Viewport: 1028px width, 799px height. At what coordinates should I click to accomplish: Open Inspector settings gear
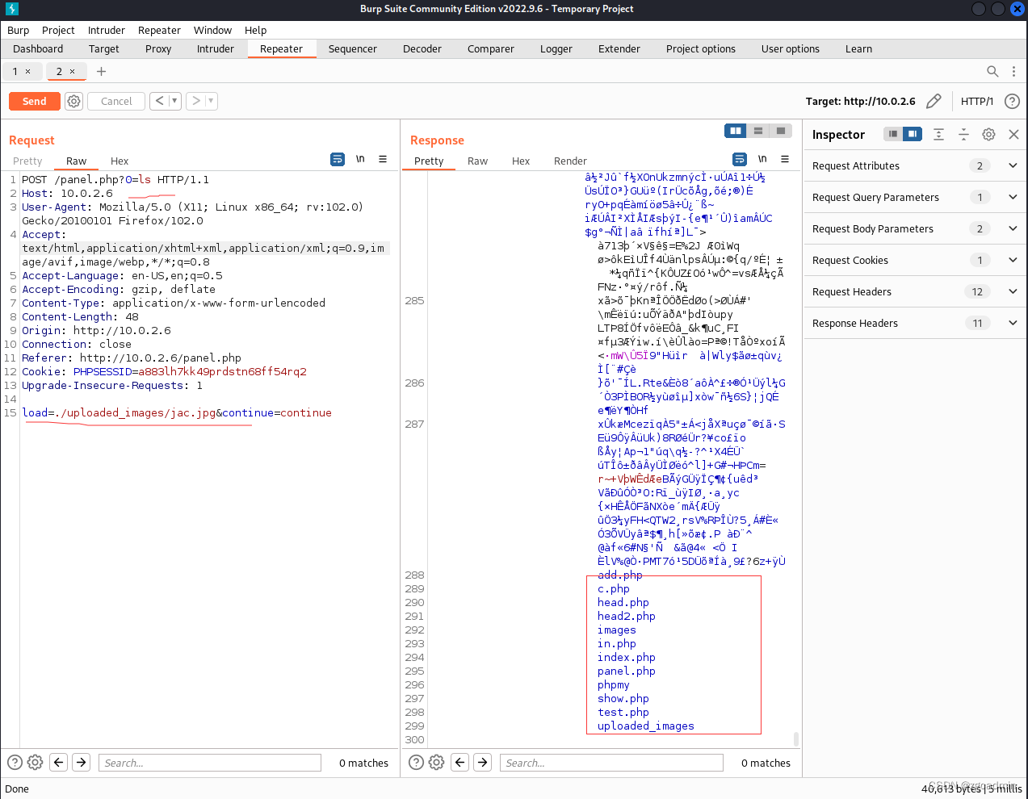pos(988,134)
